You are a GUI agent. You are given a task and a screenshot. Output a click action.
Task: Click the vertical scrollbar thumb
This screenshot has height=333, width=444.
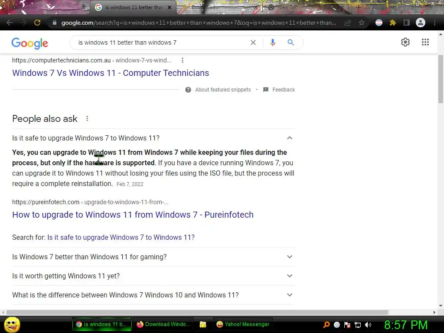[x=441, y=79]
